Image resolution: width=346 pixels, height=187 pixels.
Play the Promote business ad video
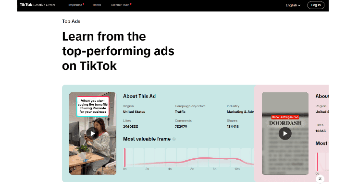click(x=92, y=133)
